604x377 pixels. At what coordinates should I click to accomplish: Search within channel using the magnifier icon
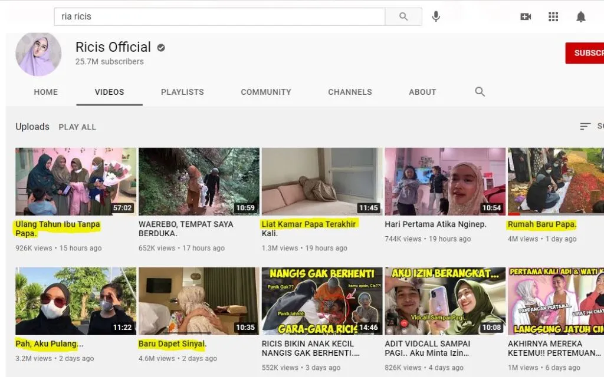tap(480, 91)
